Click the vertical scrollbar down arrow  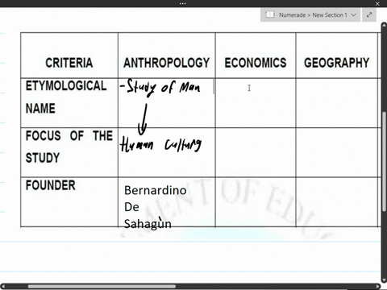(x=384, y=280)
